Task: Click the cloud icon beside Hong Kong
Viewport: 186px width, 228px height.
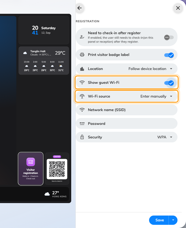Action: pos(47,194)
